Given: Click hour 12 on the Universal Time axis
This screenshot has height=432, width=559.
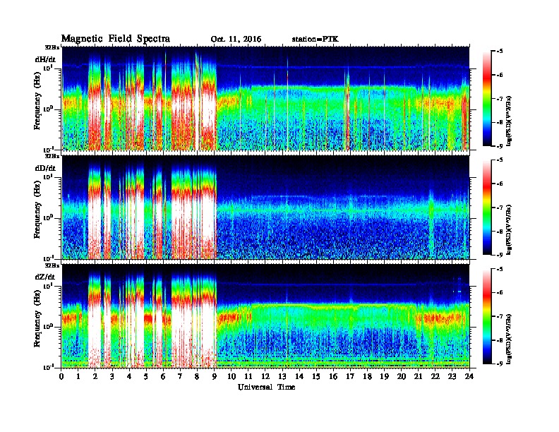Looking at the screenshot, I should tap(265, 376).
